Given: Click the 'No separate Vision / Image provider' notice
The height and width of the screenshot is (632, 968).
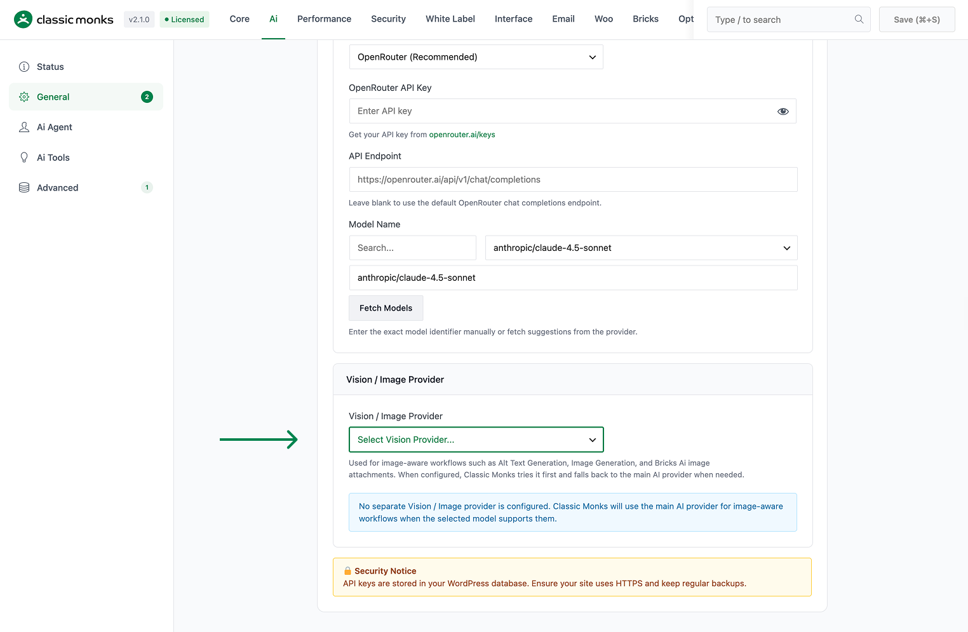Looking at the screenshot, I should [573, 513].
